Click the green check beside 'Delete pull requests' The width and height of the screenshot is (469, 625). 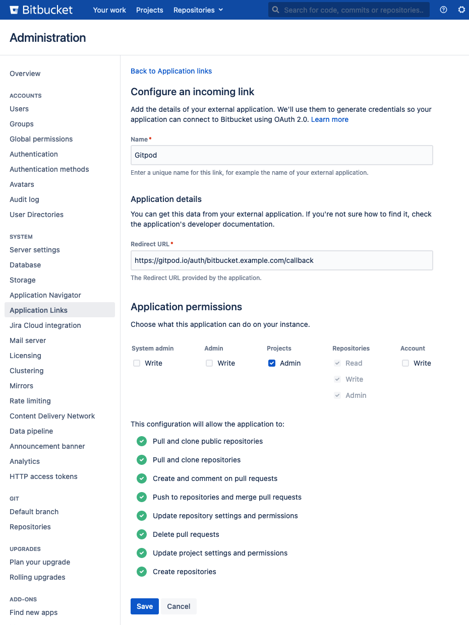click(141, 534)
